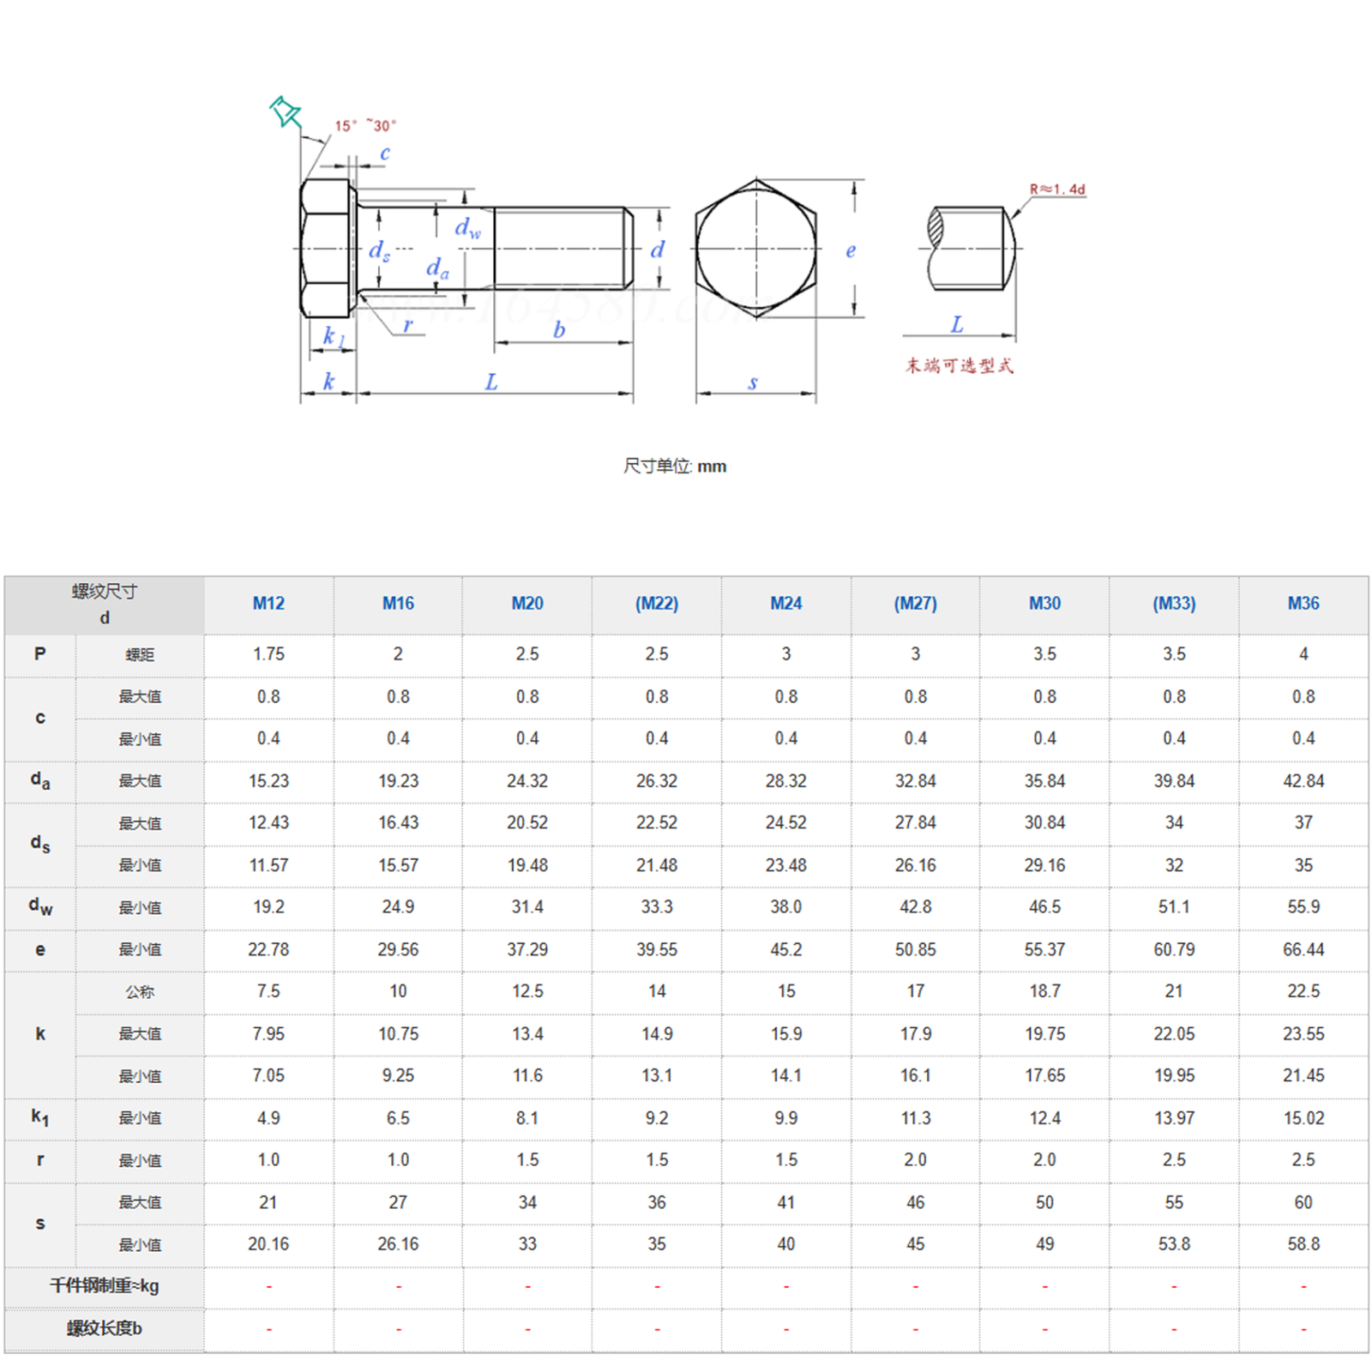Open the M12 thread size link

(x=268, y=604)
